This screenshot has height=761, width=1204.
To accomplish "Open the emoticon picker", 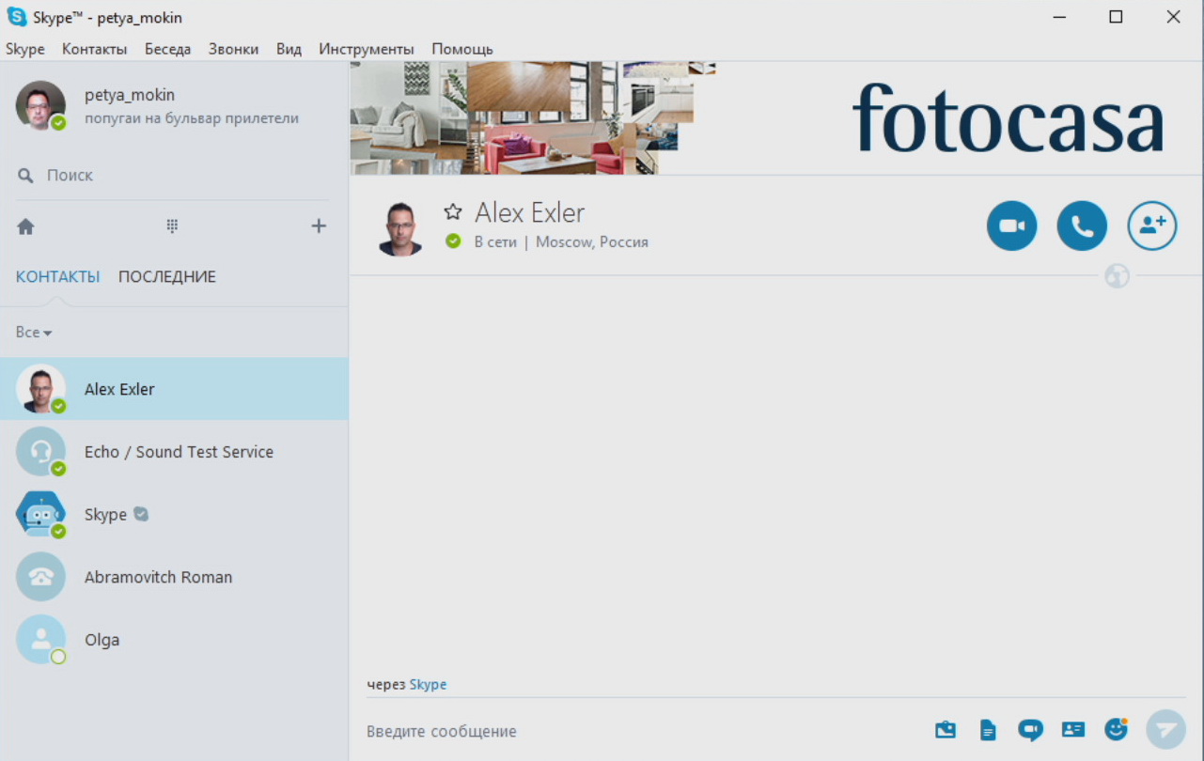I will click(1116, 729).
